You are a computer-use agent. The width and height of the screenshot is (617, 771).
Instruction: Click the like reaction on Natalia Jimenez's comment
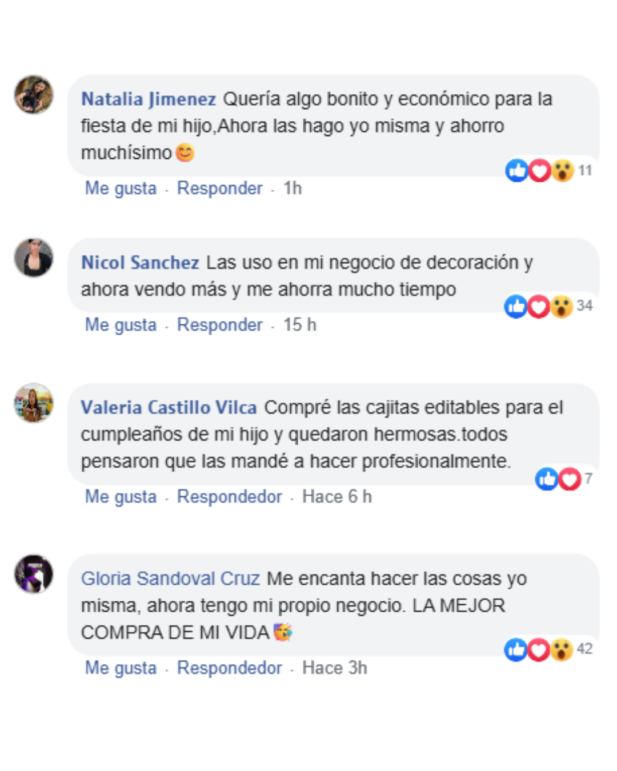pos(516,170)
